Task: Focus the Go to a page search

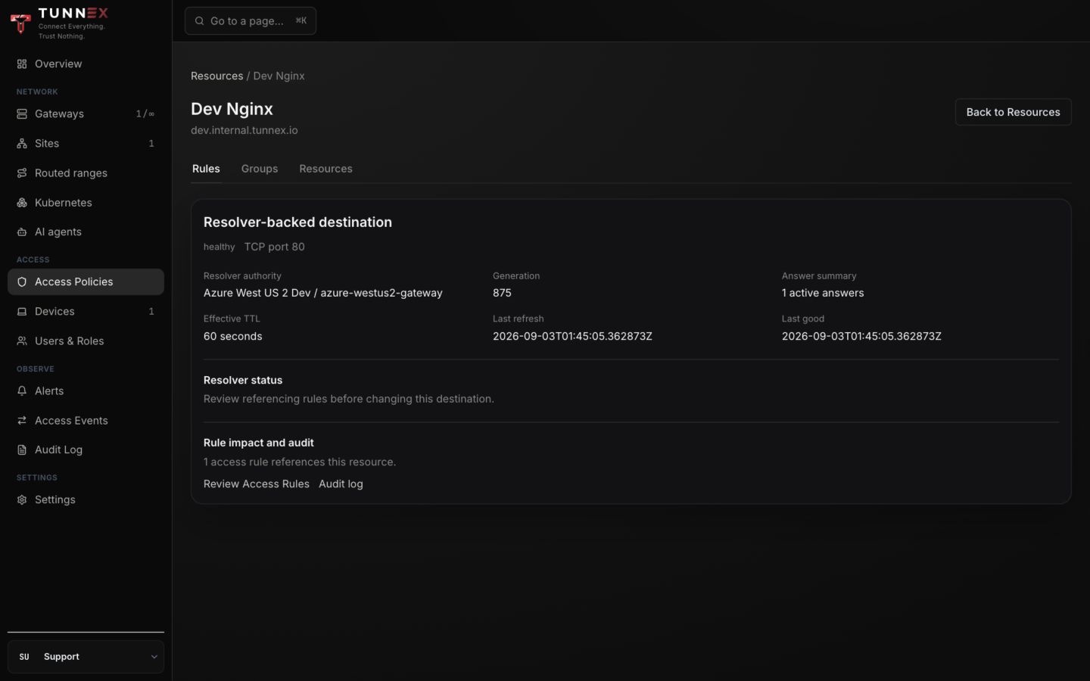Action: [251, 21]
